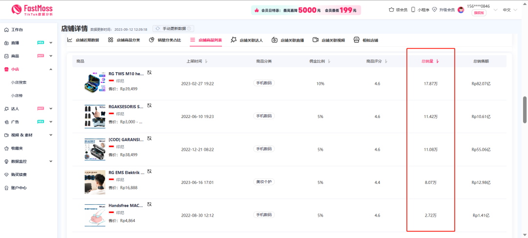Open the RG EMS Elektrik product thumbnail
Screen dimensions: 528x238
point(94,182)
